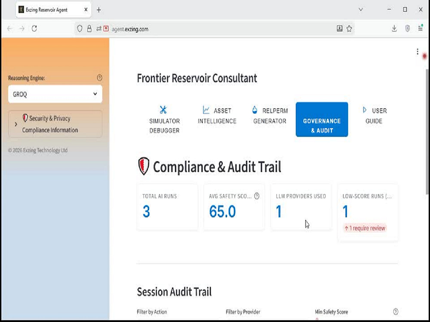Viewport: 430px width, 322px height.
Task: Click the Min Safety Score label
Action: pos(331,312)
